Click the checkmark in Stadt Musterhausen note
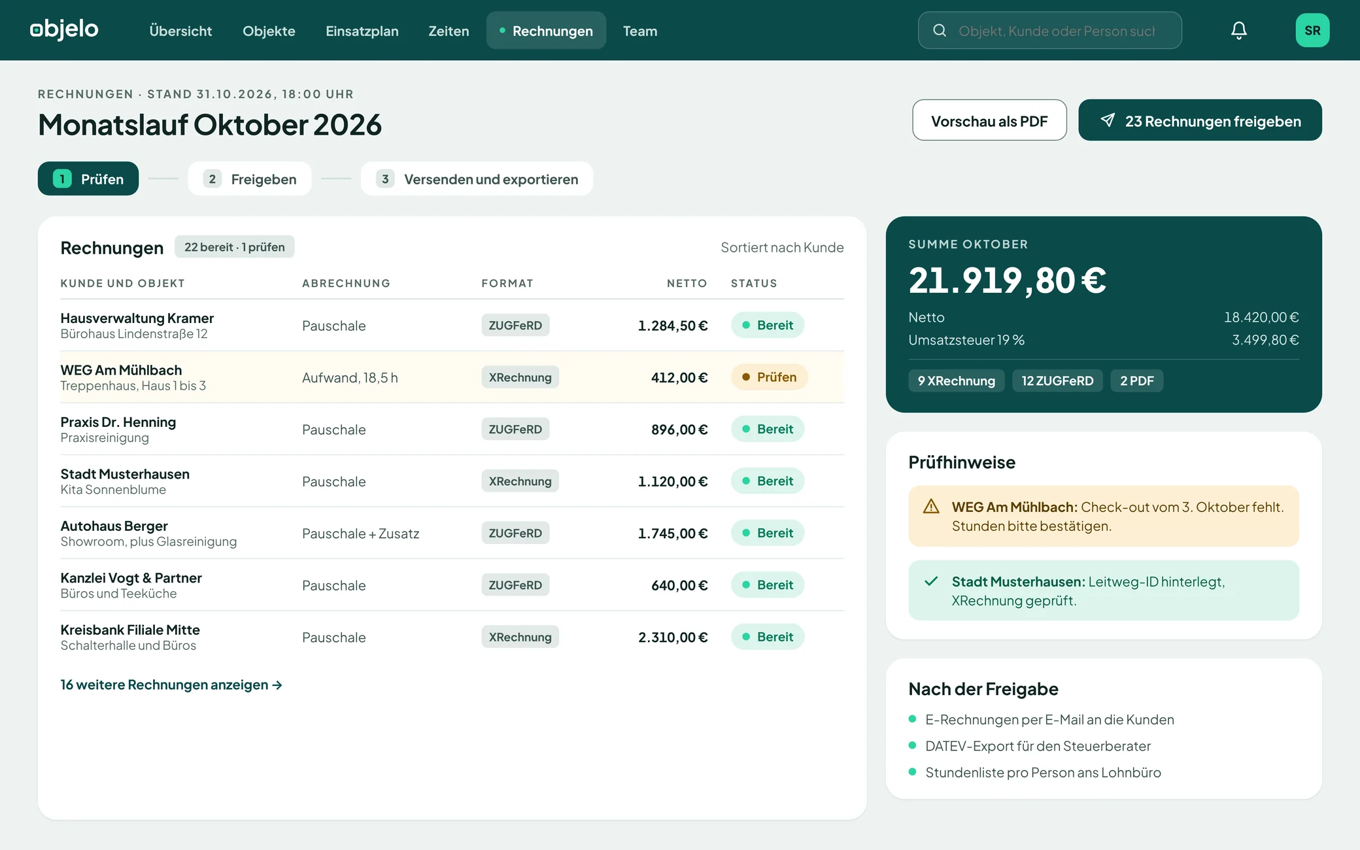 point(931,581)
